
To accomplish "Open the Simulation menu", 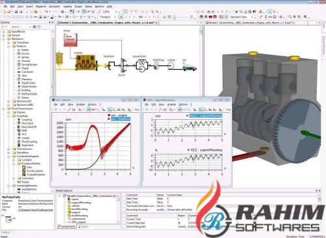I will click(54, 7).
